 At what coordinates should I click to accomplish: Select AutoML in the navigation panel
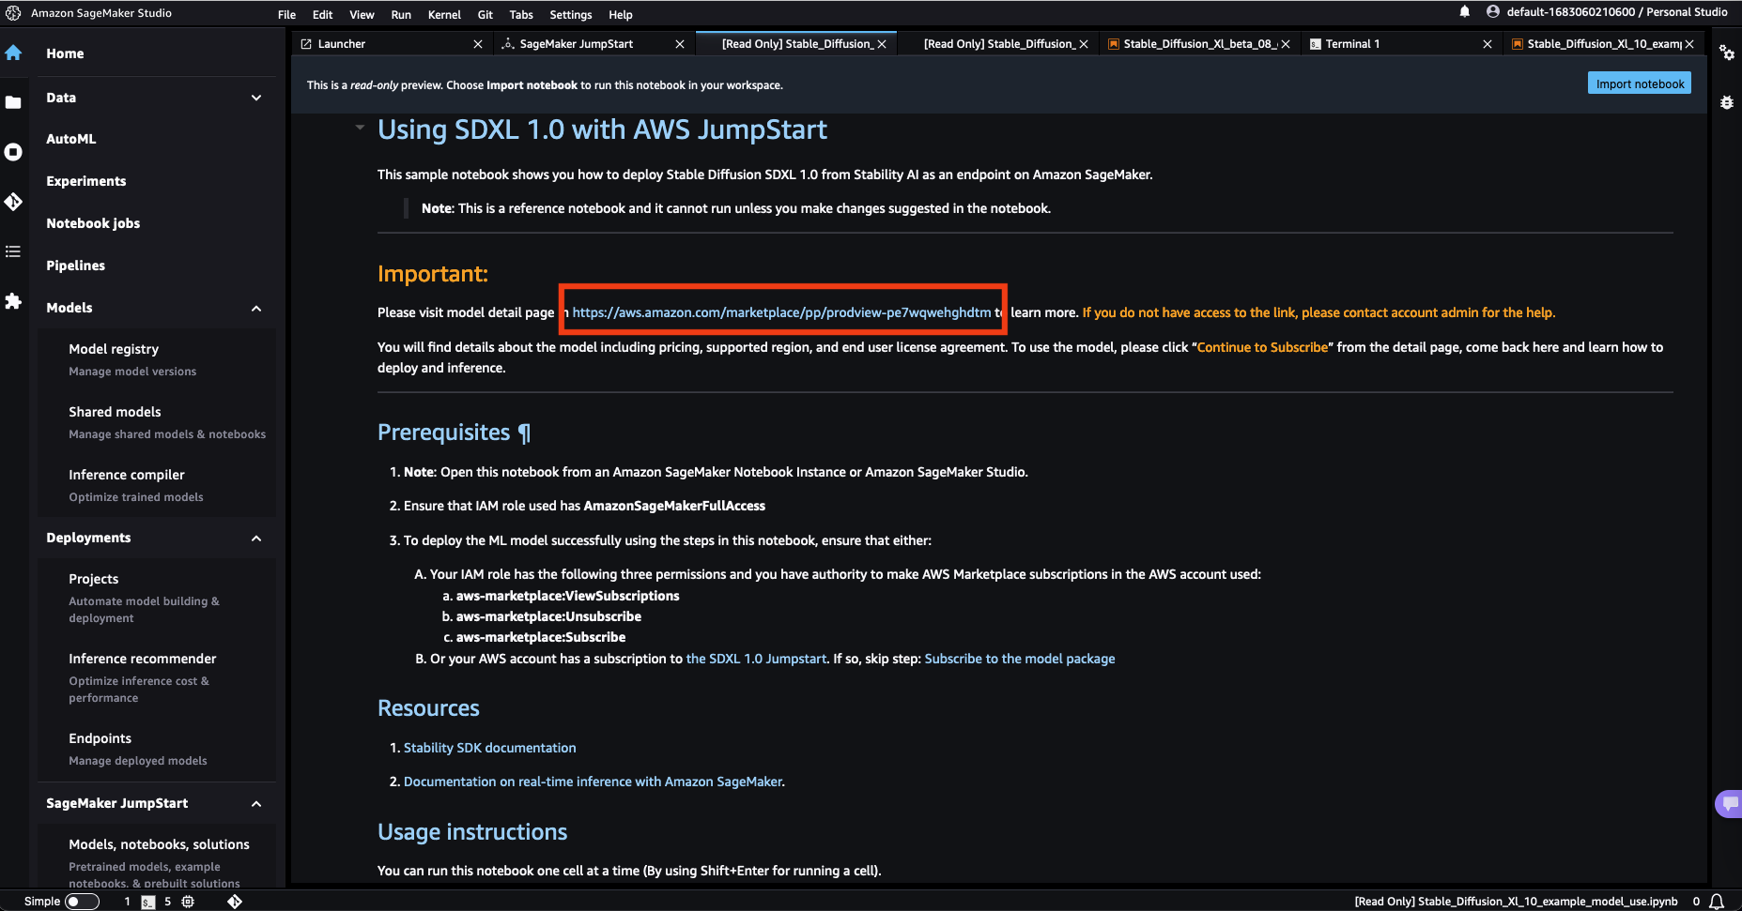[71, 139]
